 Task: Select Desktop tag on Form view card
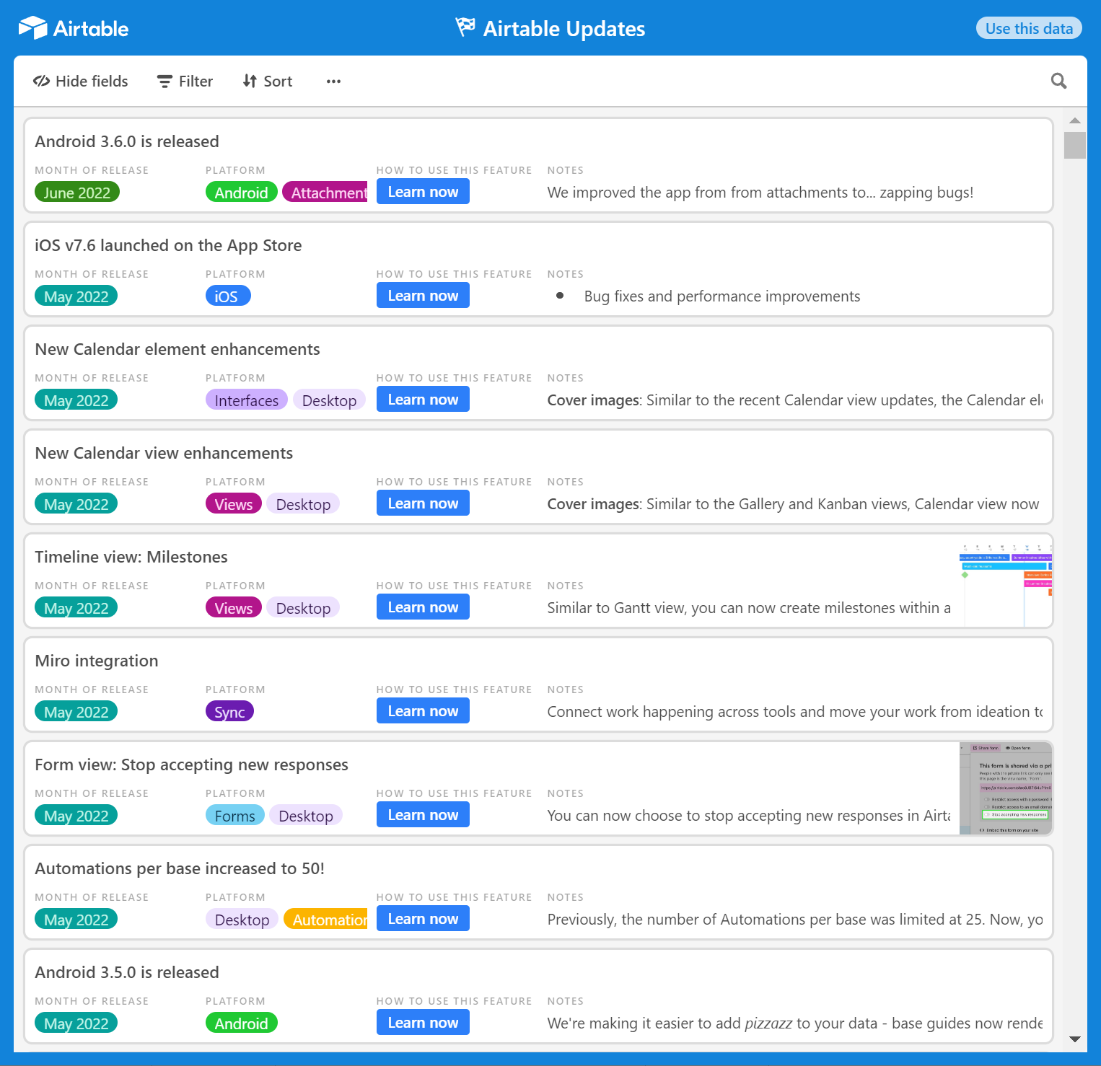(306, 816)
